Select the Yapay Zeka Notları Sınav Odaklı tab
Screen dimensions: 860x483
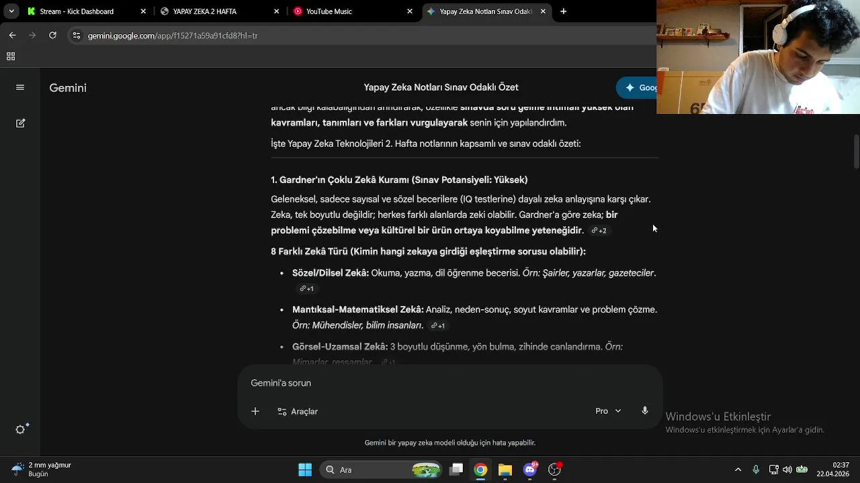tap(485, 11)
